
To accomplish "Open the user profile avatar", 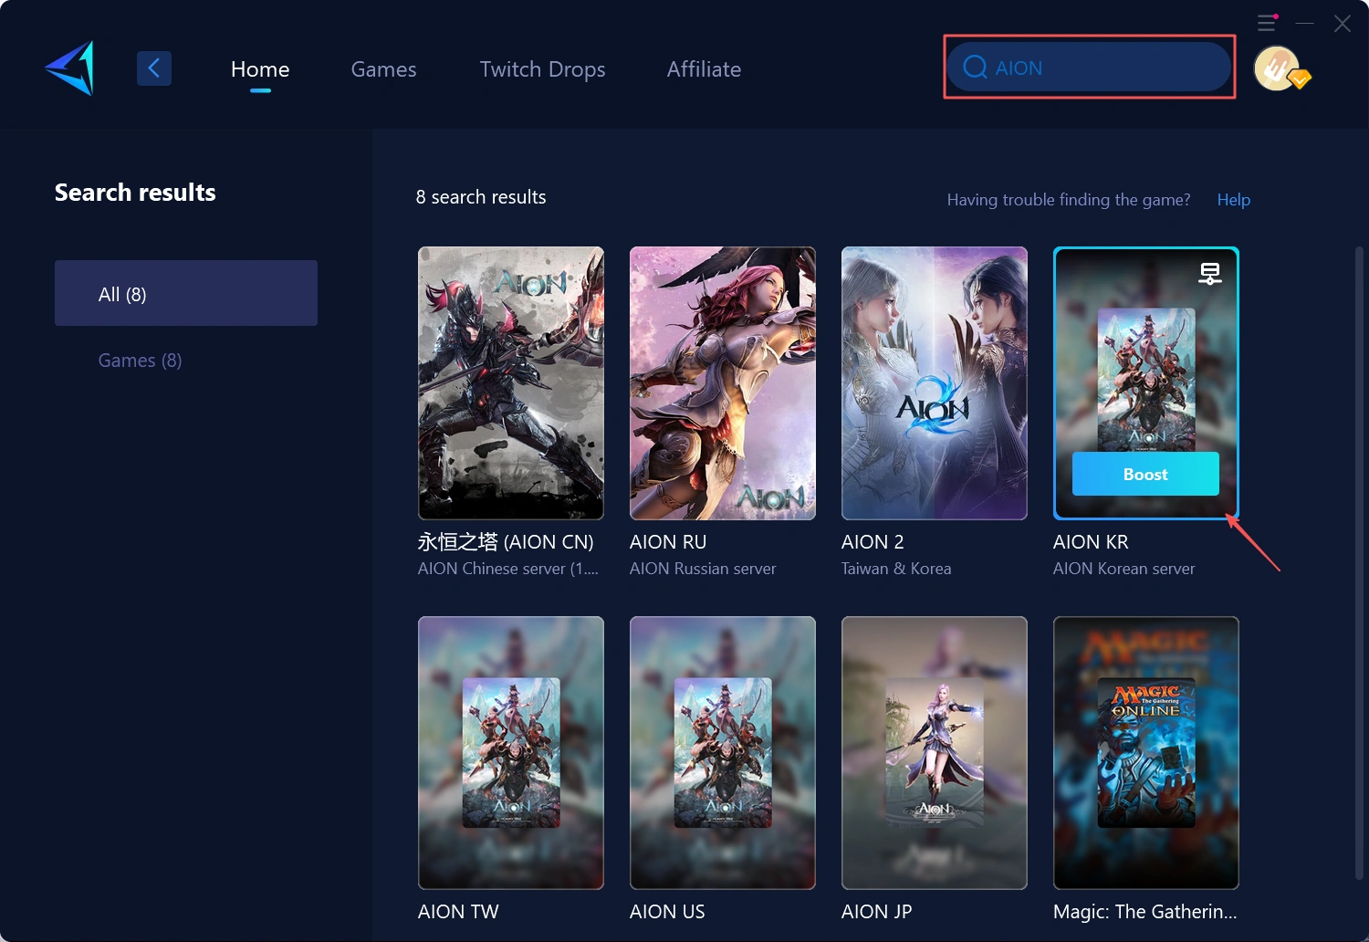I will click(x=1278, y=68).
